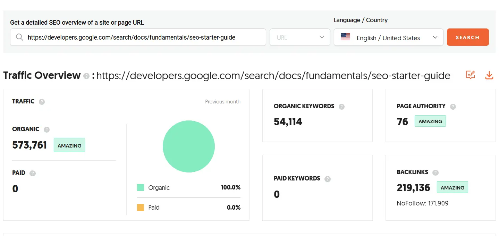Download the traffic overview report
The width and height of the screenshot is (499, 236).
click(x=489, y=75)
